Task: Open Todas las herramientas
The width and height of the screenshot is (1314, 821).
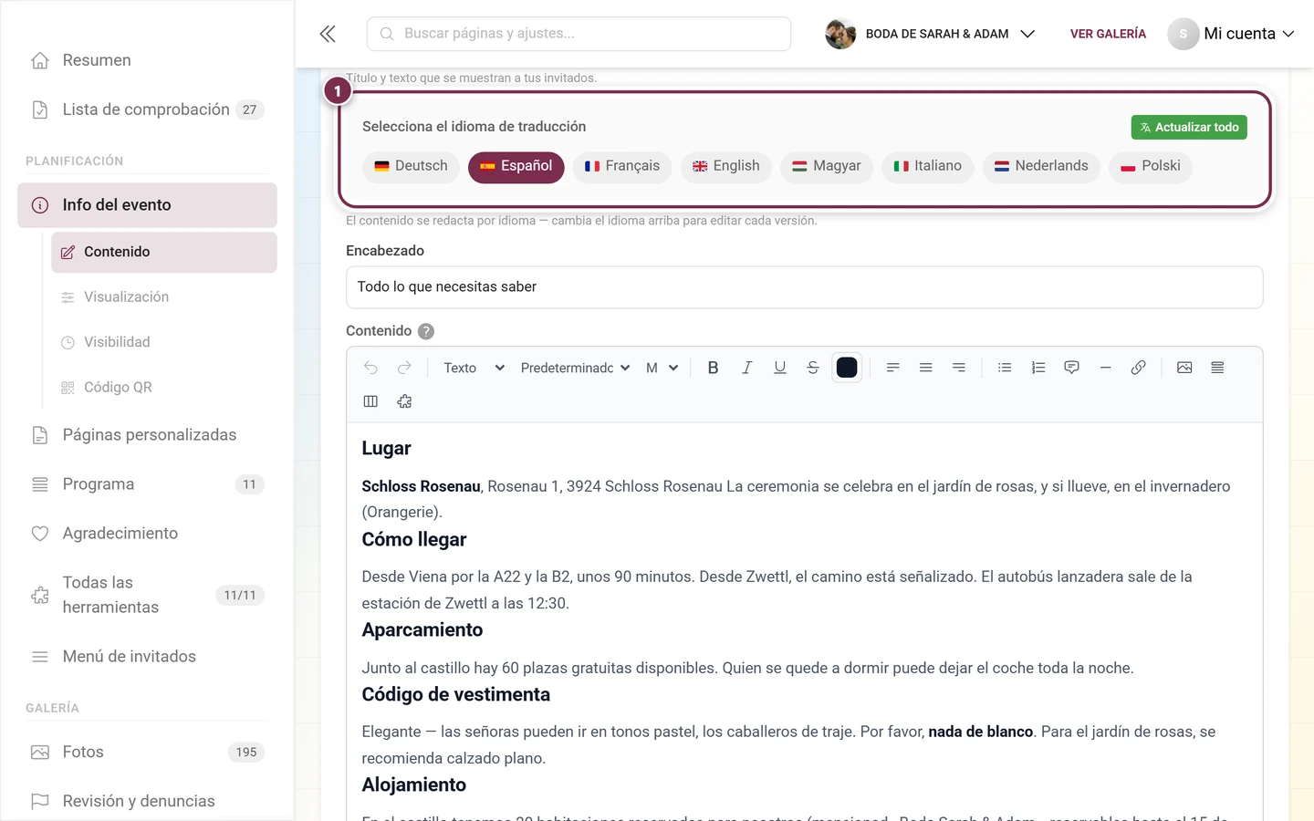Action: click(x=147, y=595)
